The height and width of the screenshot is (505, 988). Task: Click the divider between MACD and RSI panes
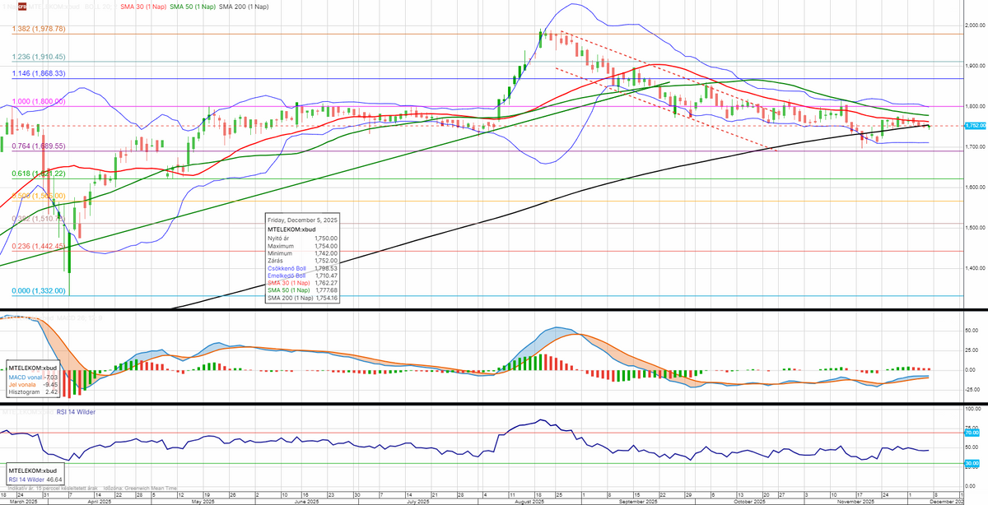click(x=494, y=402)
